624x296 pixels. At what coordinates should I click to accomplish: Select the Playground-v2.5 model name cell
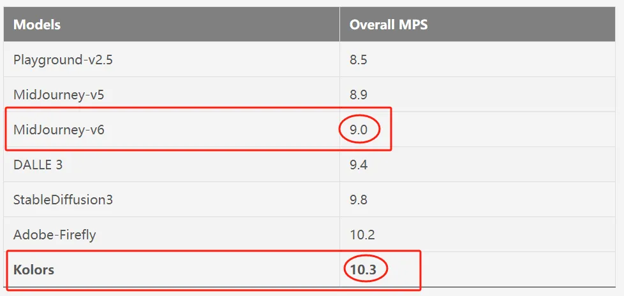pos(63,60)
